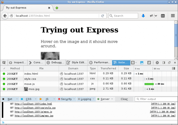Open the CSS filter dropdown arrow
The width and height of the screenshot is (178, 125).
pos(36,99)
